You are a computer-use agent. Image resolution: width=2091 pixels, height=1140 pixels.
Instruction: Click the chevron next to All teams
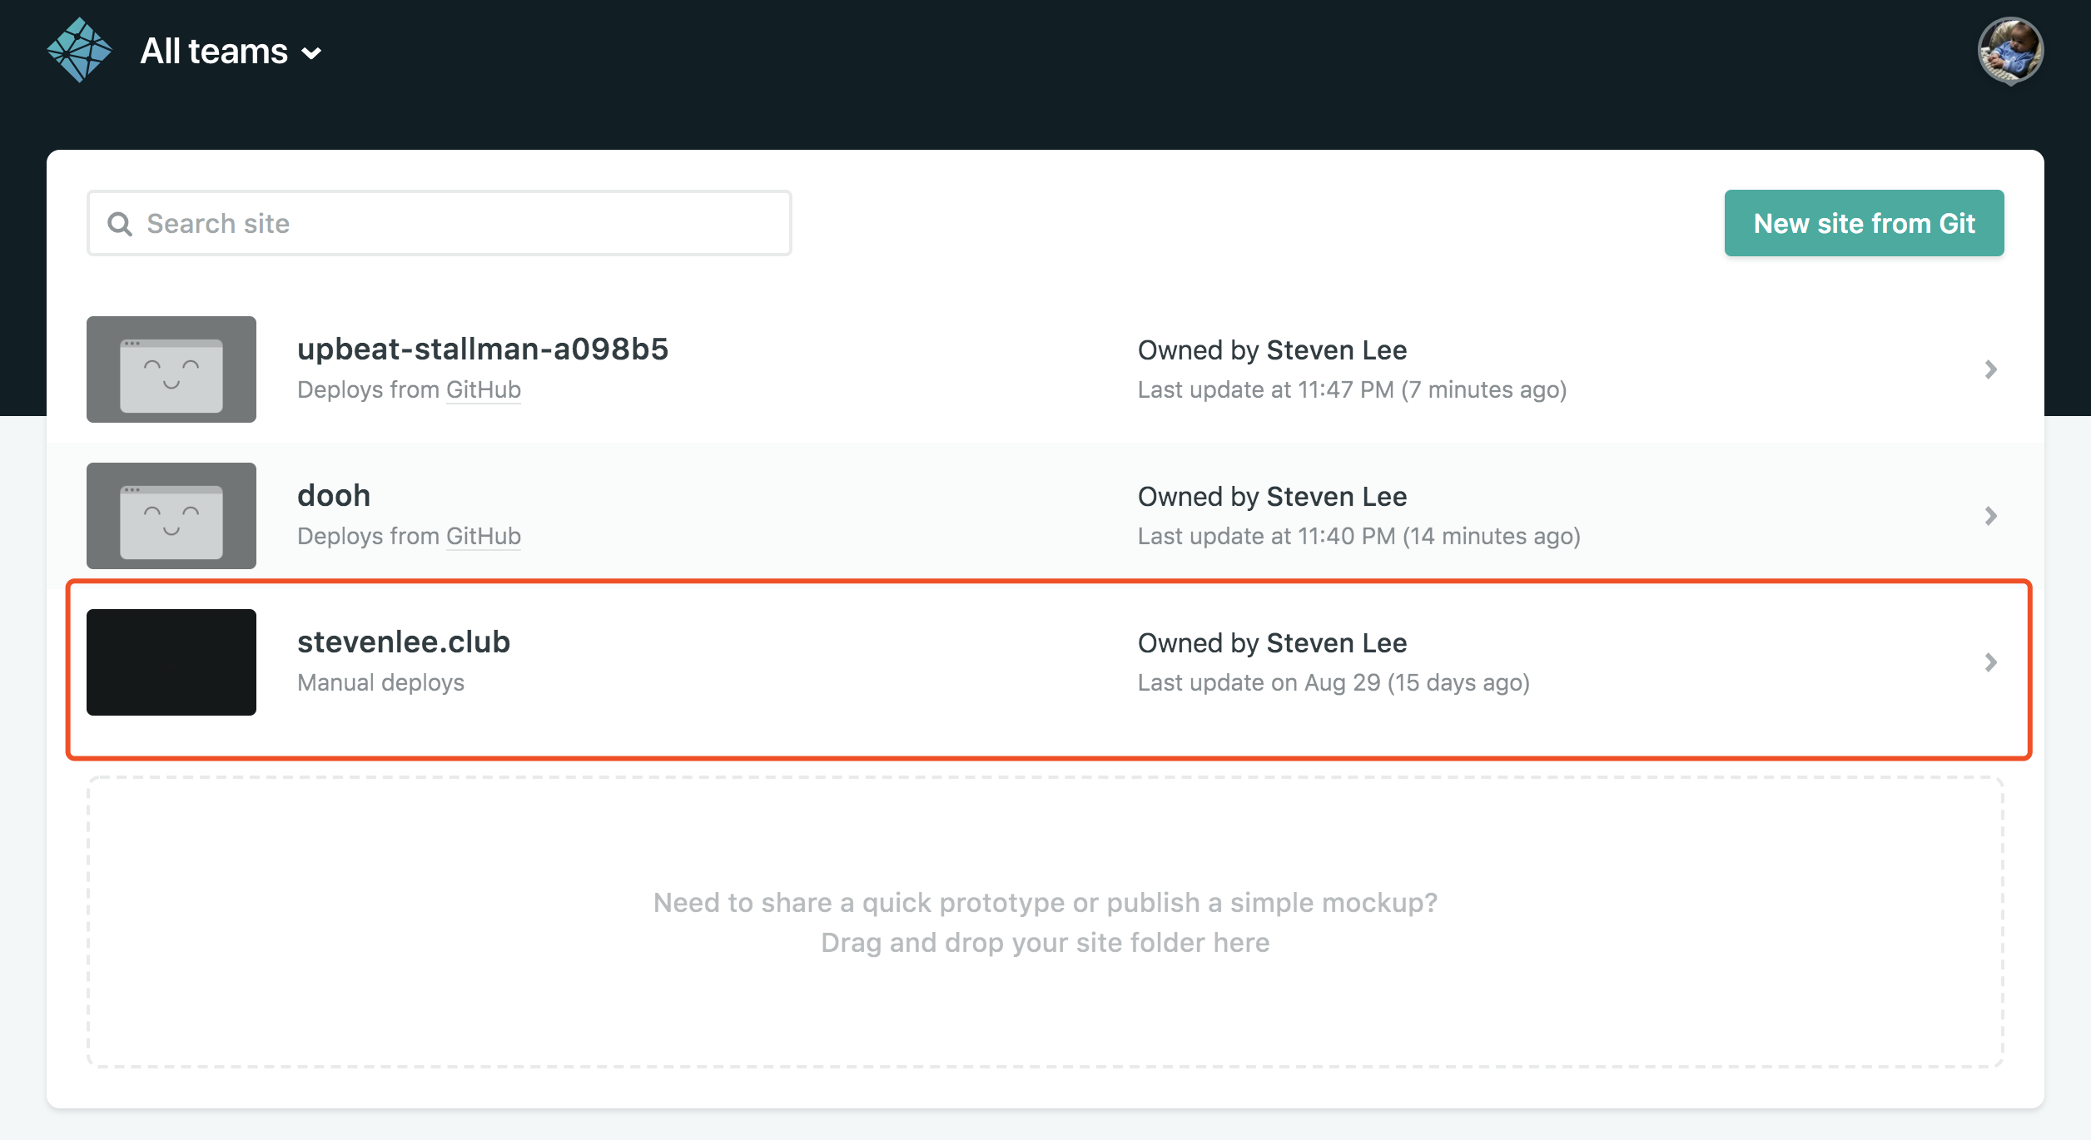pos(312,54)
